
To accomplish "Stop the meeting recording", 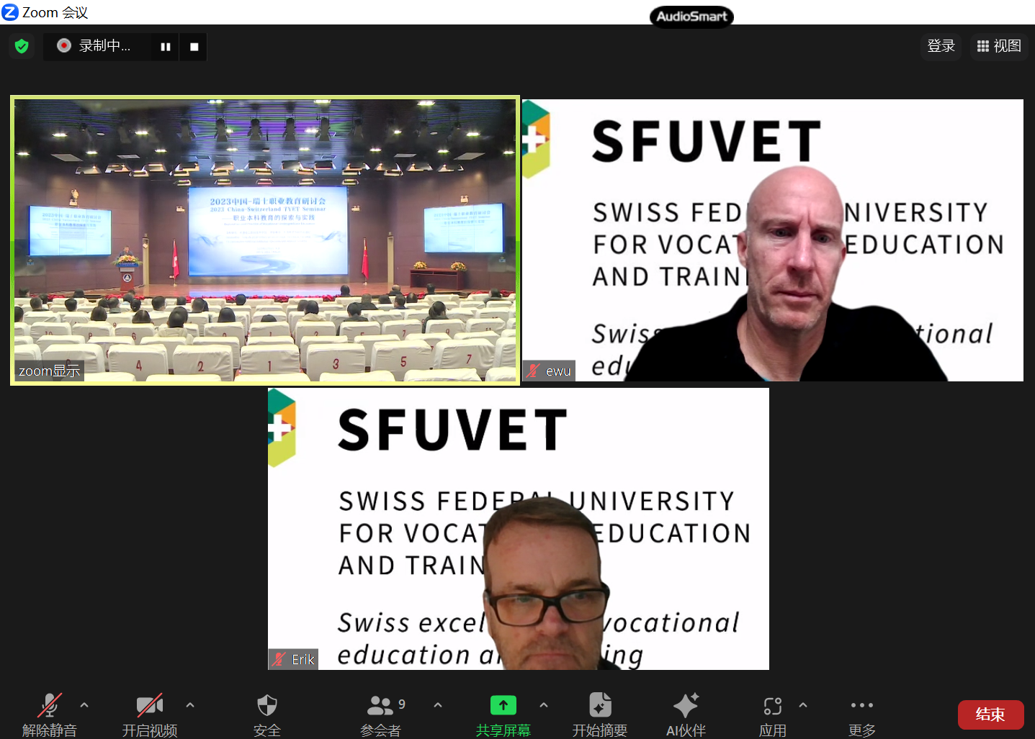I will (x=194, y=47).
